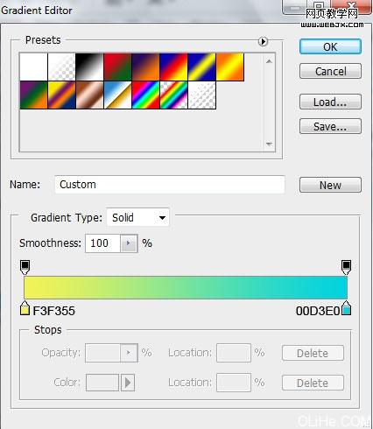373x429 pixels.
Task: Click the Save... button
Action: coord(330,126)
